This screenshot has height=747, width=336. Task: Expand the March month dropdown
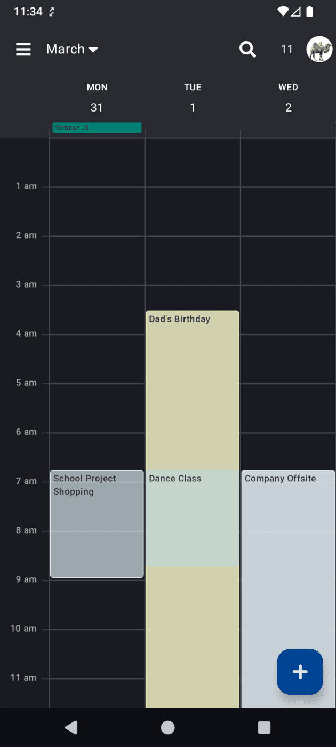[73, 50]
